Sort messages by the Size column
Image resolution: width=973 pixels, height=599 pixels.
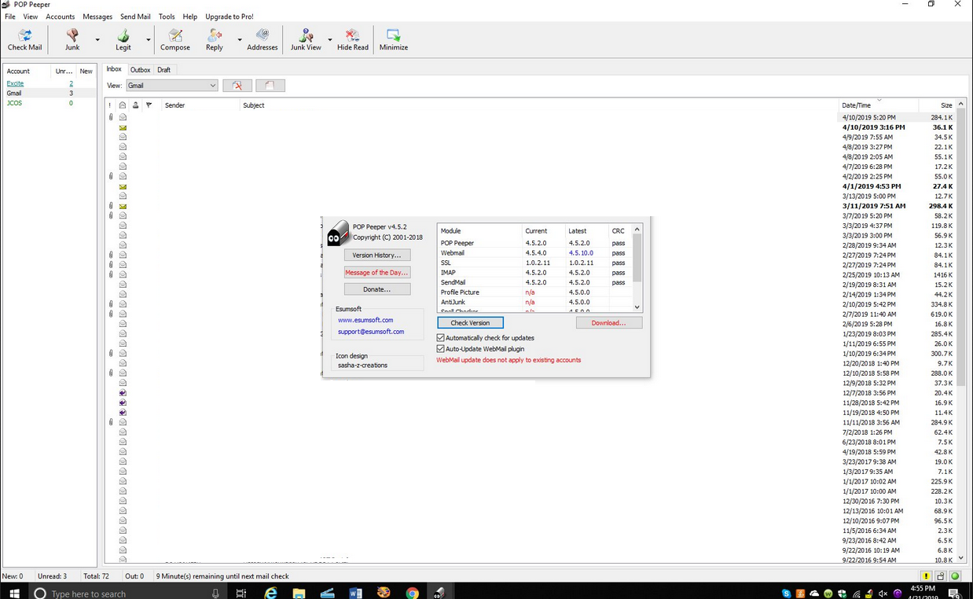937,105
